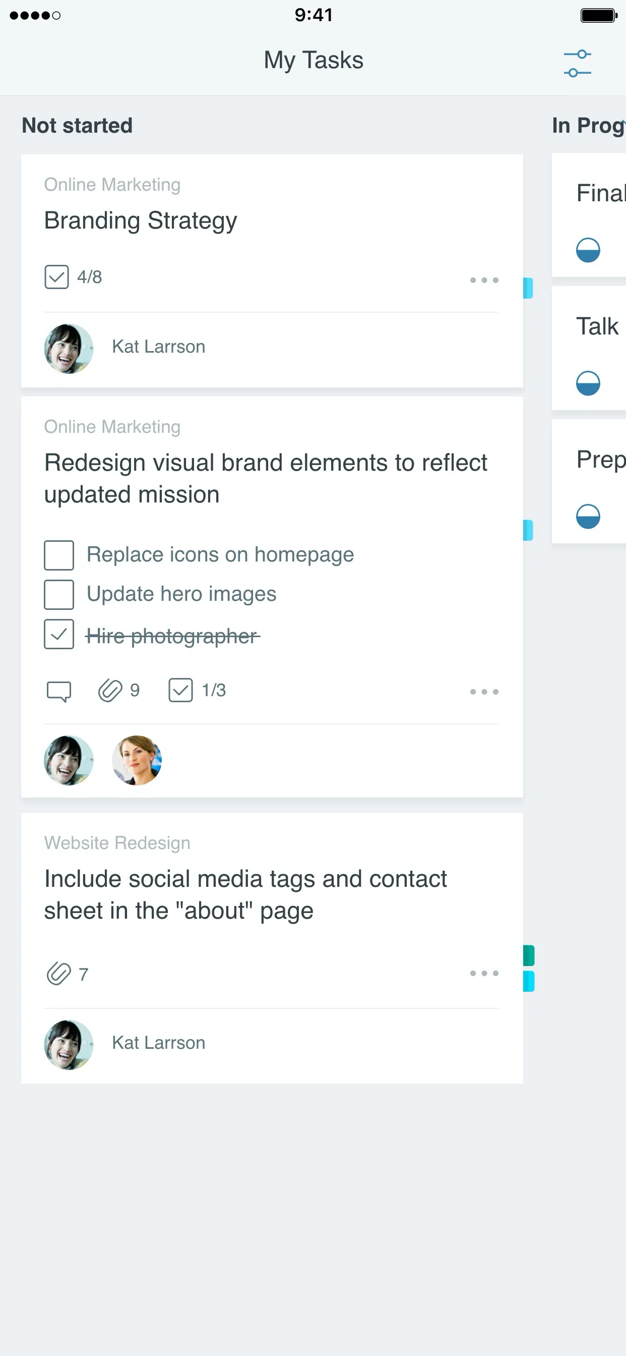Tap cyan label tag on social media card

click(529, 981)
